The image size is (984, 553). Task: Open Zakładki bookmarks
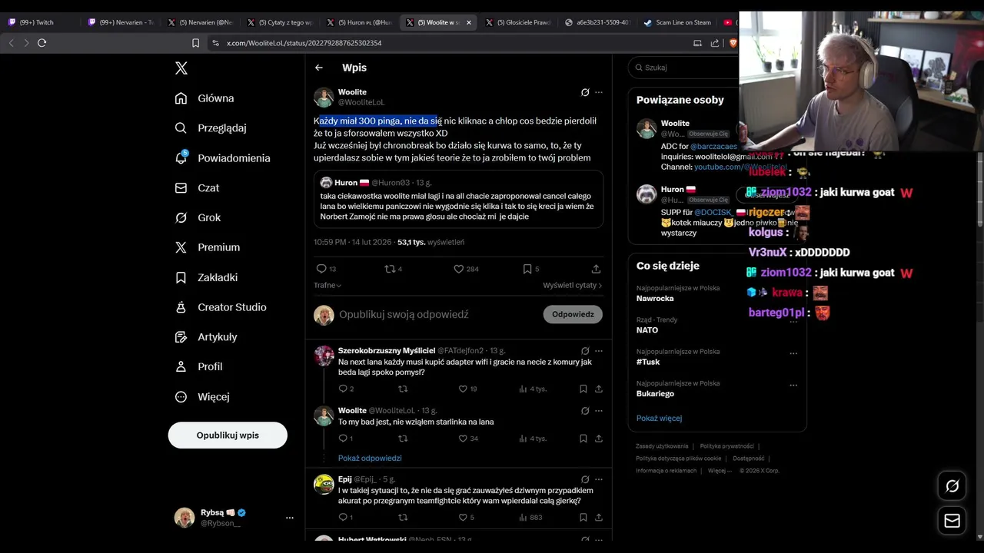(206, 277)
